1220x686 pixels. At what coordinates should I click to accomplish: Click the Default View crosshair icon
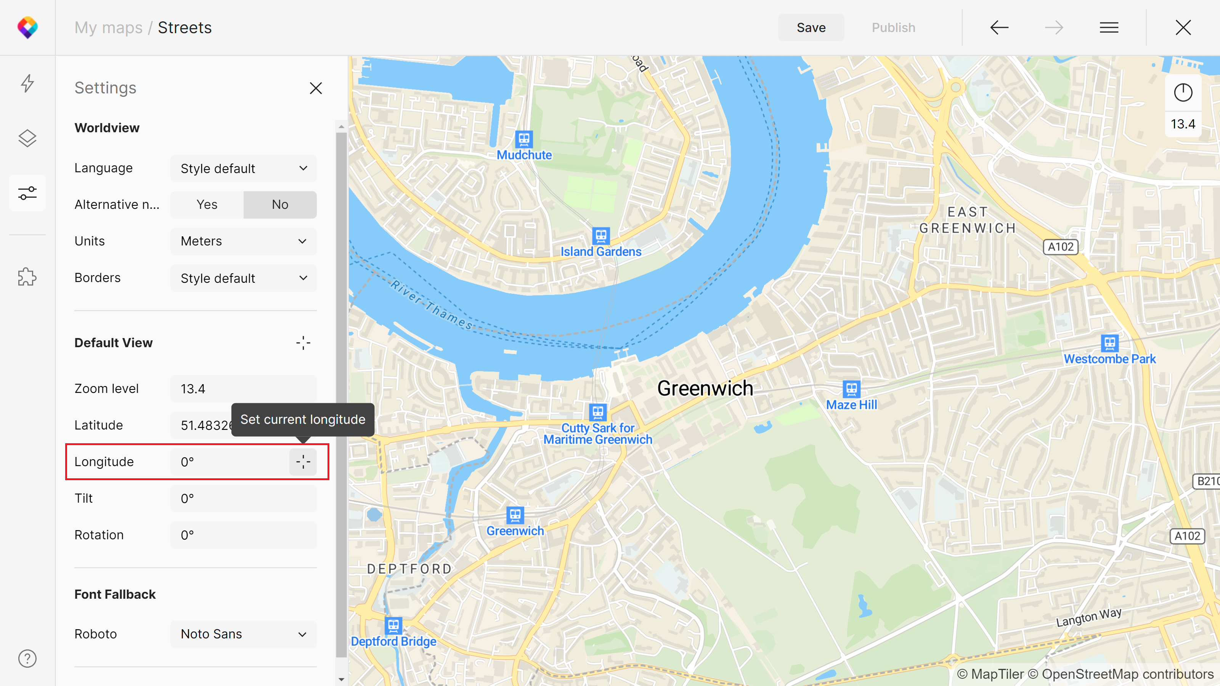(x=303, y=343)
